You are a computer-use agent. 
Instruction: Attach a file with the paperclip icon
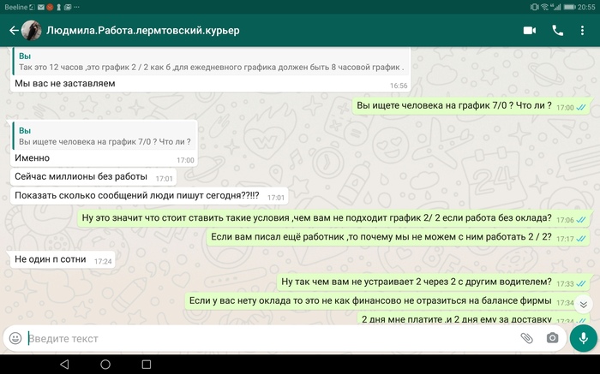(526, 338)
